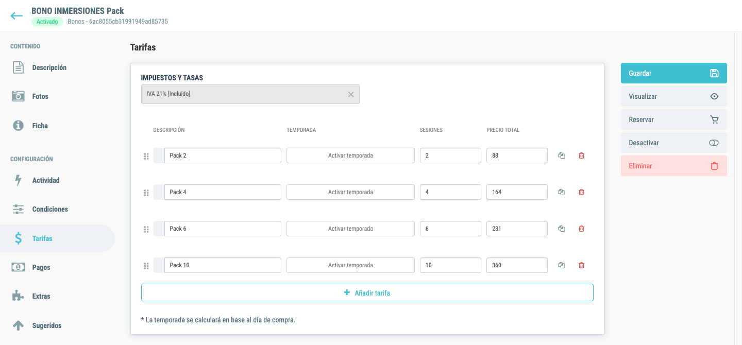Viewport: 742px width, 345px height.
Task: Delete the Pack 10 tariff row
Action: (x=581, y=265)
